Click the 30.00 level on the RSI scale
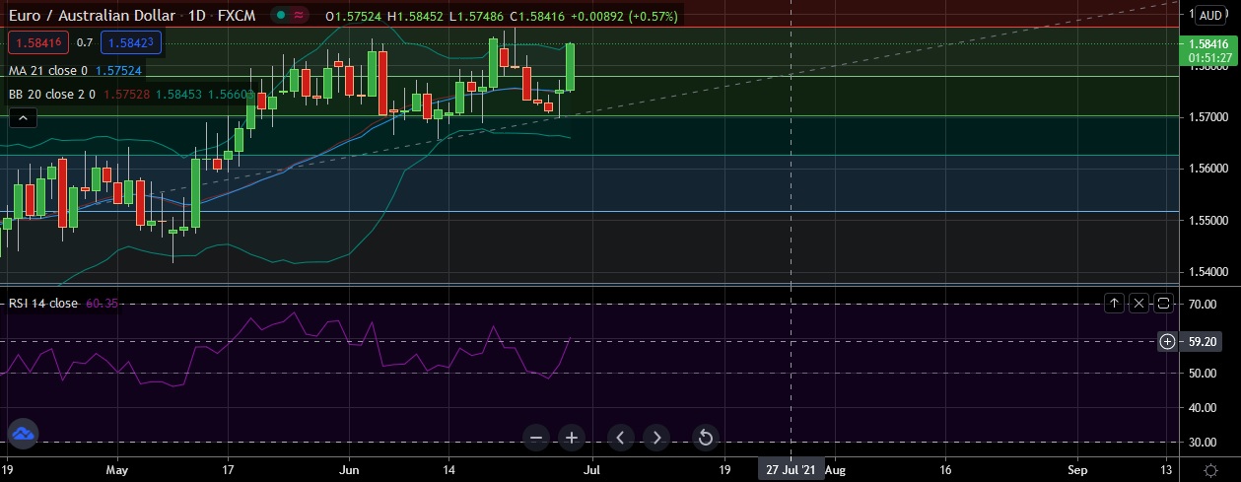Viewport: 1241px width, 482px height. coord(1205,443)
